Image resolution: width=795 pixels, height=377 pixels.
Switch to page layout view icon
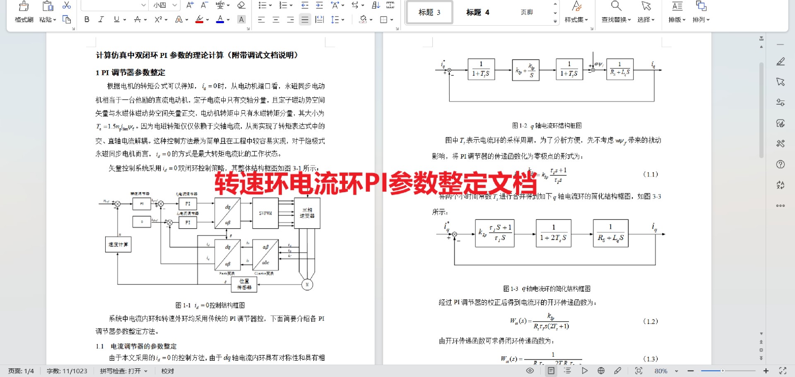click(551, 371)
